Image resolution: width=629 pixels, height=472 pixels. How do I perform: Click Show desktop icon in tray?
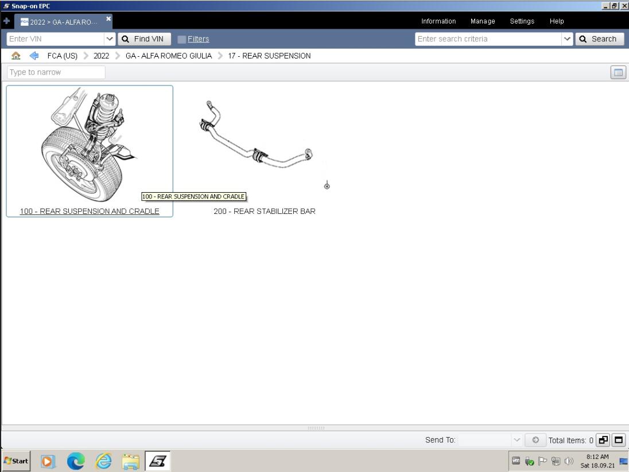[624, 461]
